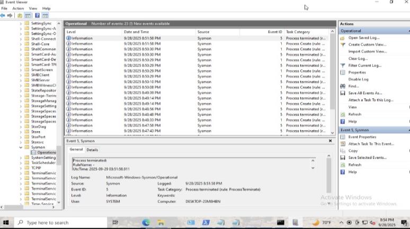Sort by the Event ID column header

tap(262, 32)
